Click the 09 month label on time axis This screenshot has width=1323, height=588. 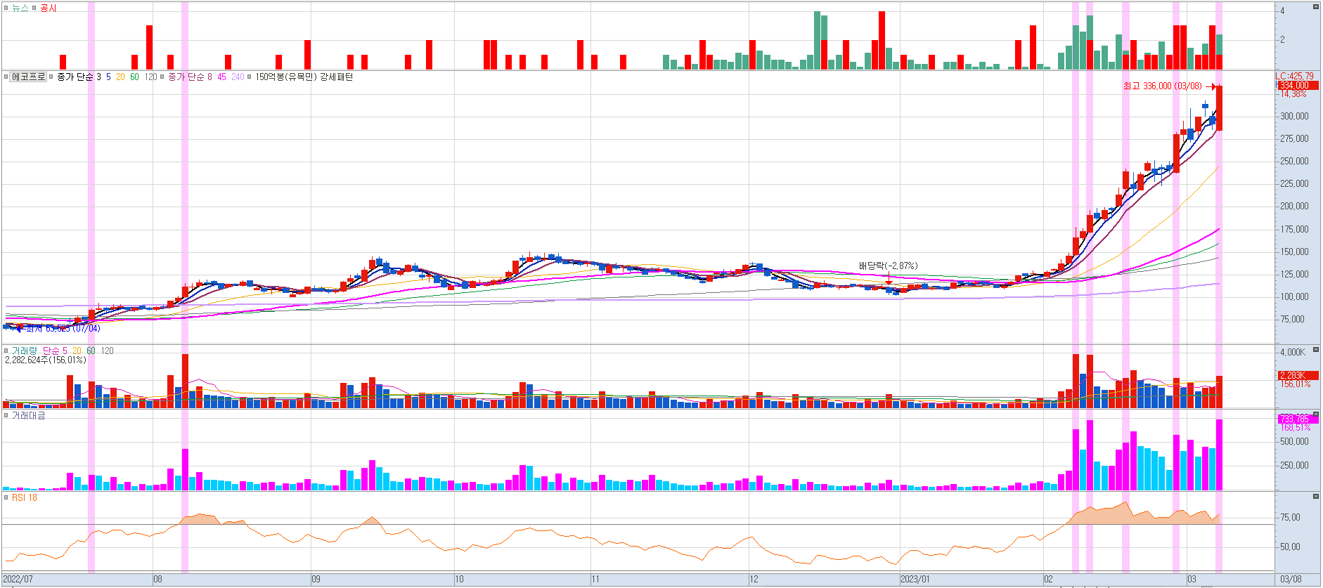[x=316, y=580]
